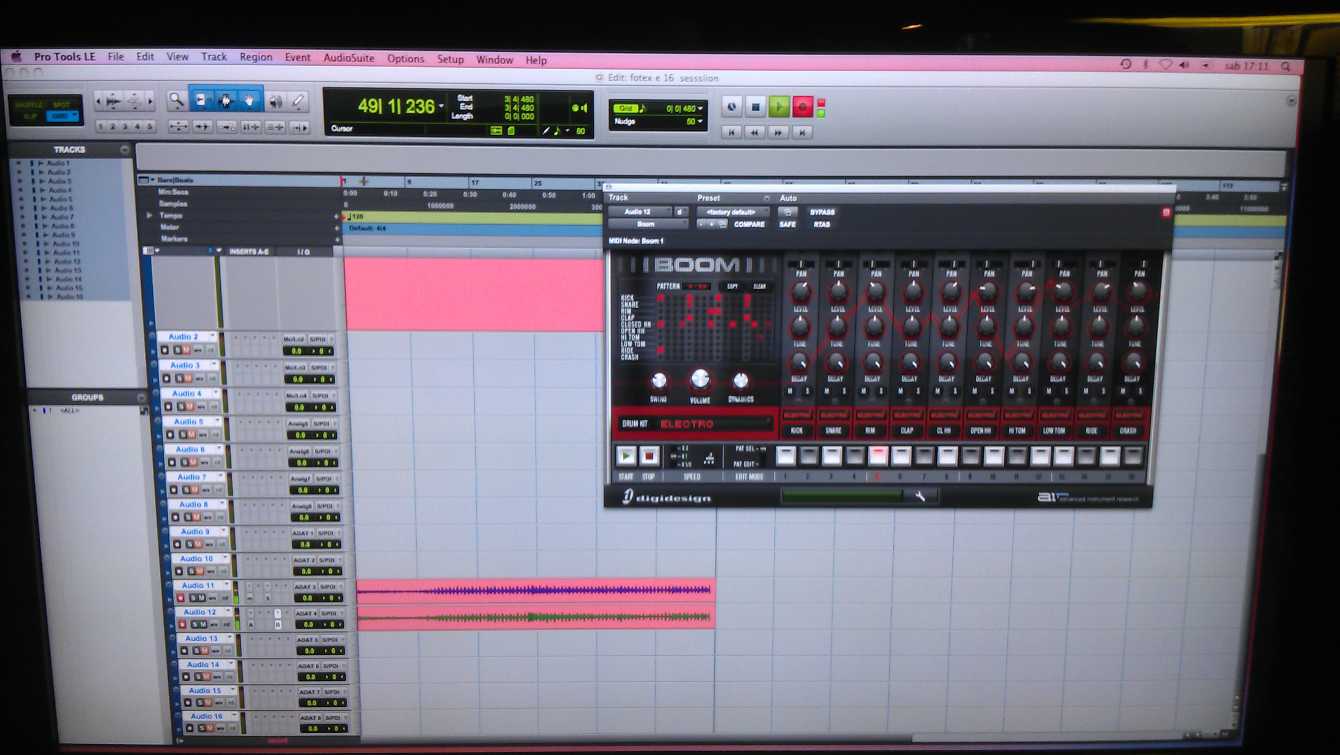Open the Setup menu
Screen dimensions: 1340x755
pyautogui.click(x=450, y=59)
